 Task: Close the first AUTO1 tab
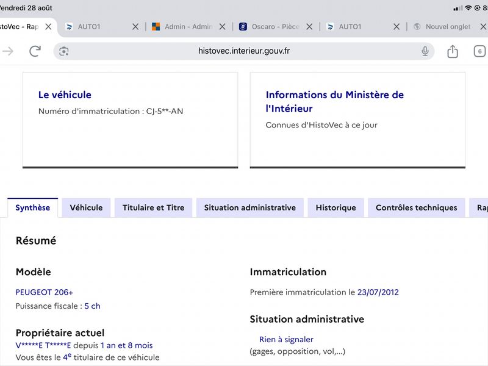135,27
